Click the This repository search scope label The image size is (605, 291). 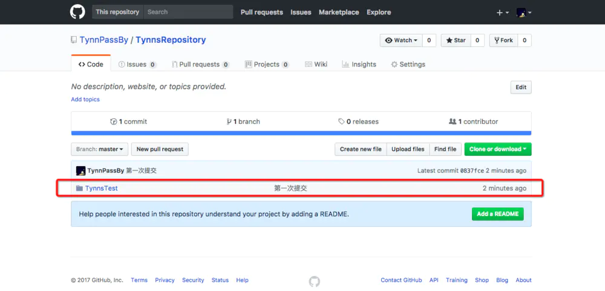(x=117, y=12)
